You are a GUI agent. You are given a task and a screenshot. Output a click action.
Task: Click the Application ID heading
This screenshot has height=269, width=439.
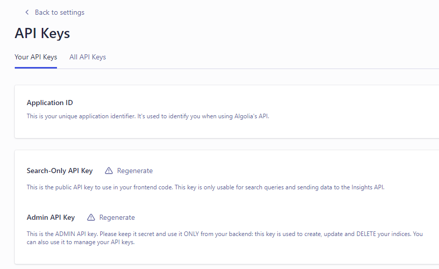50,103
